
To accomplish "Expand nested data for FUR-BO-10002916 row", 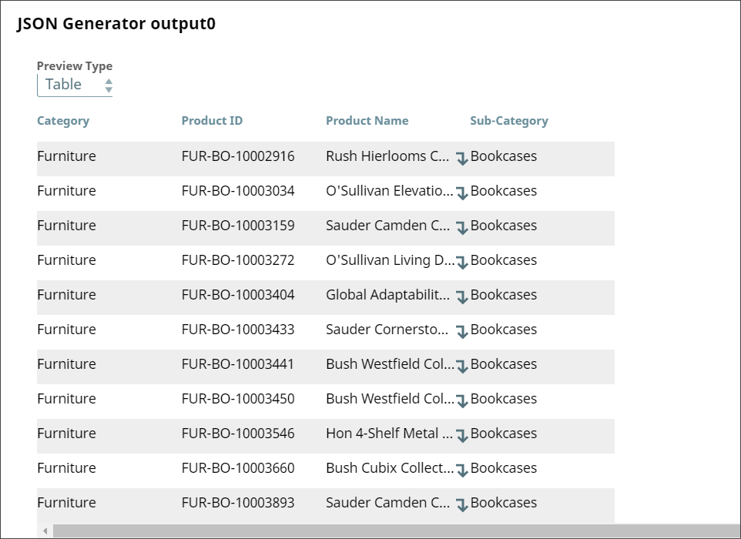I will pos(463,159).
